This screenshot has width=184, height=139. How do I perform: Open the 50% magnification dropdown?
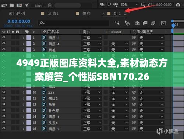pyautogui.click(x=129, y=5)
